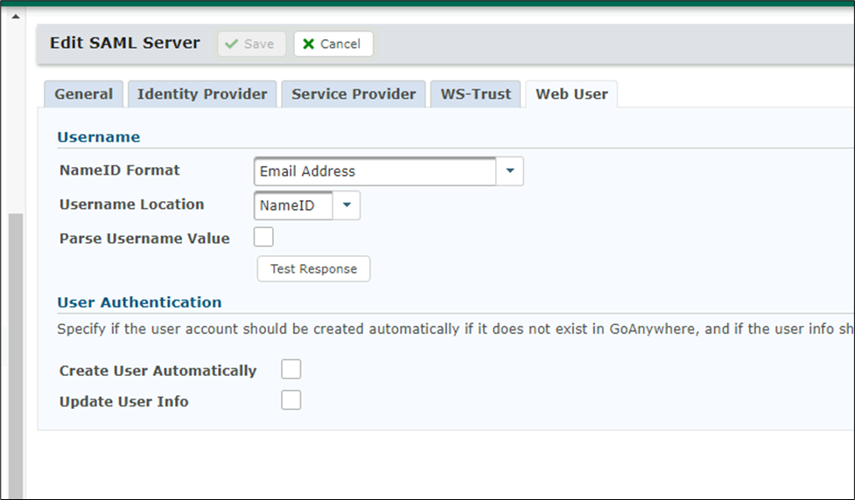Image resolution: width=855 pixels, height=500 pixels.
Task: Click the NameID value in Username Location
Action: point(292,205)
